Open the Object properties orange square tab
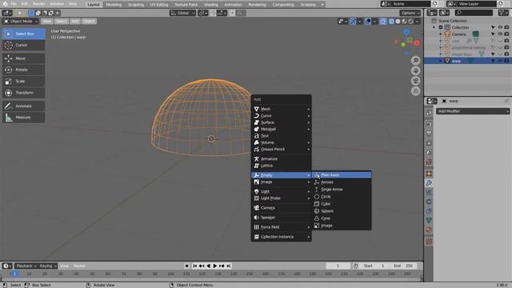 pos(429,174)
